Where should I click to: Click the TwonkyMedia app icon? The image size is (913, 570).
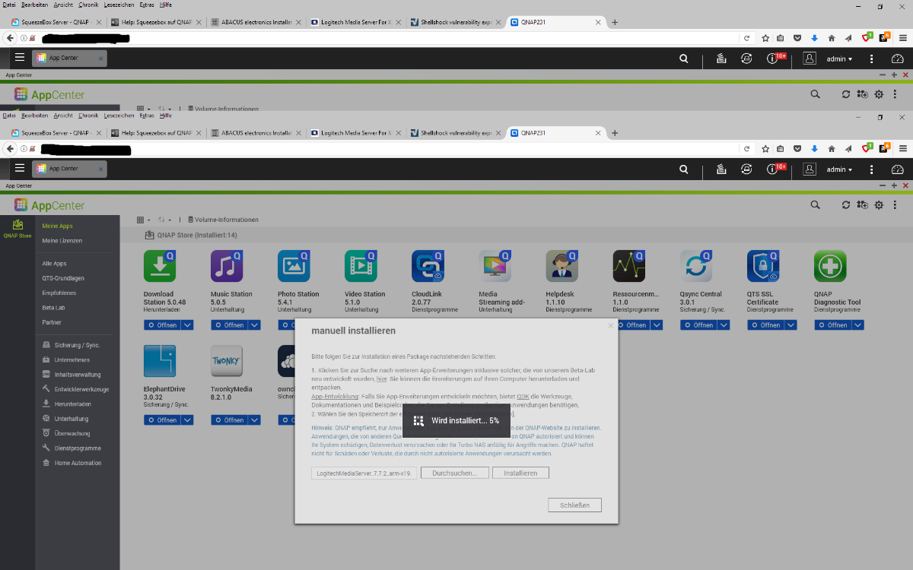[227, 361]
